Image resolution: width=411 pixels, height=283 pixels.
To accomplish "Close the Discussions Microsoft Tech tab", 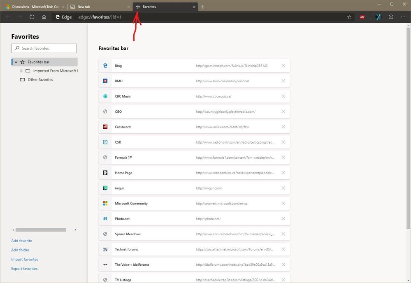I will coord(63,7).
